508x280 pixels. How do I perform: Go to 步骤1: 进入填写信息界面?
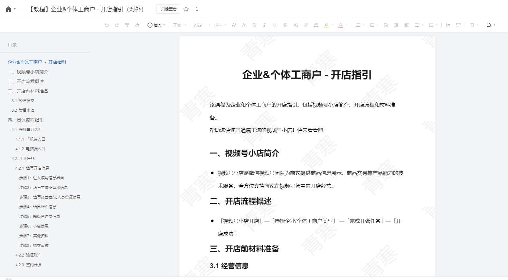click(x=42, y=178)
